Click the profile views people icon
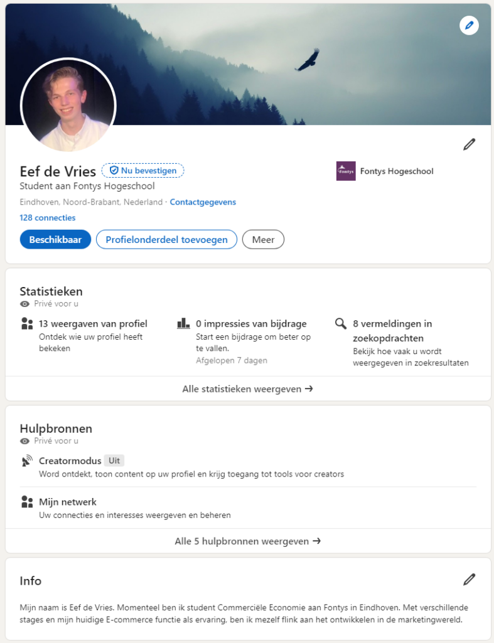Screen dimensions: 494x643 26,324
